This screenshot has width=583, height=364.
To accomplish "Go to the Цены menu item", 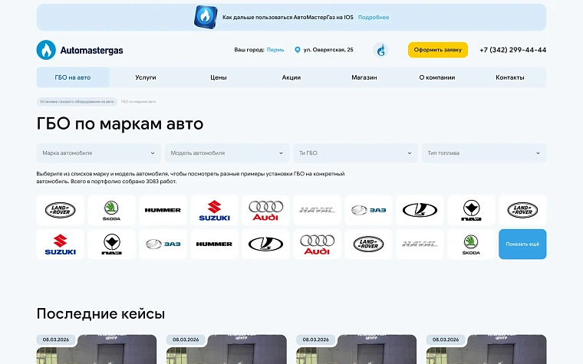I will pos(219,77).
